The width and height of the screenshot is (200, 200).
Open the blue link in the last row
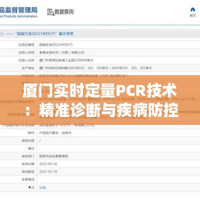pyautogui.click(x=42, y=188)
